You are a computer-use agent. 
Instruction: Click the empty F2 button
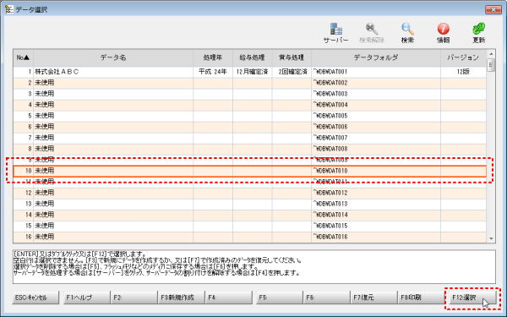(x=134, y=298)
